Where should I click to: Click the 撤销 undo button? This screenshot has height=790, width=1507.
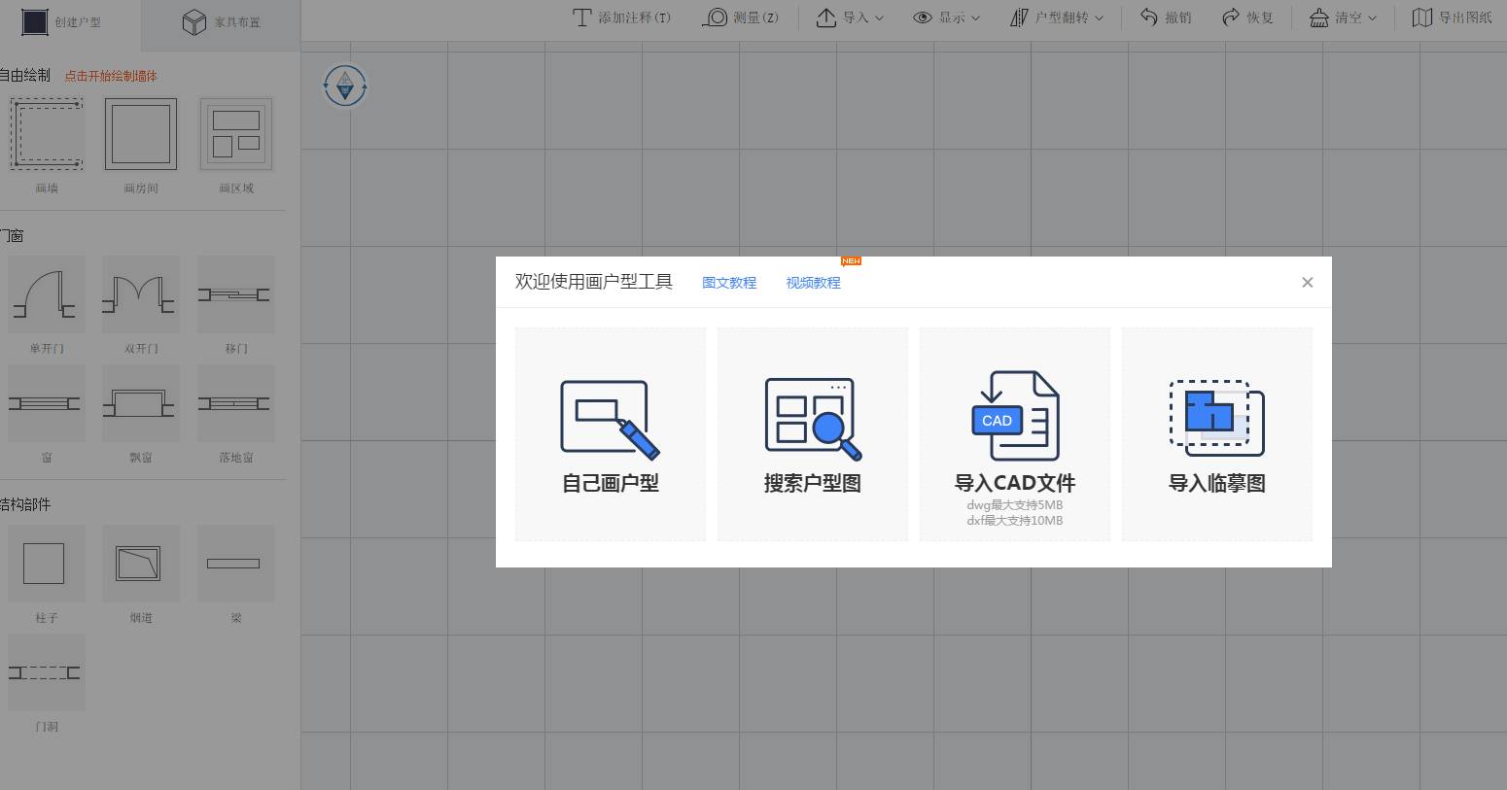1166,17
